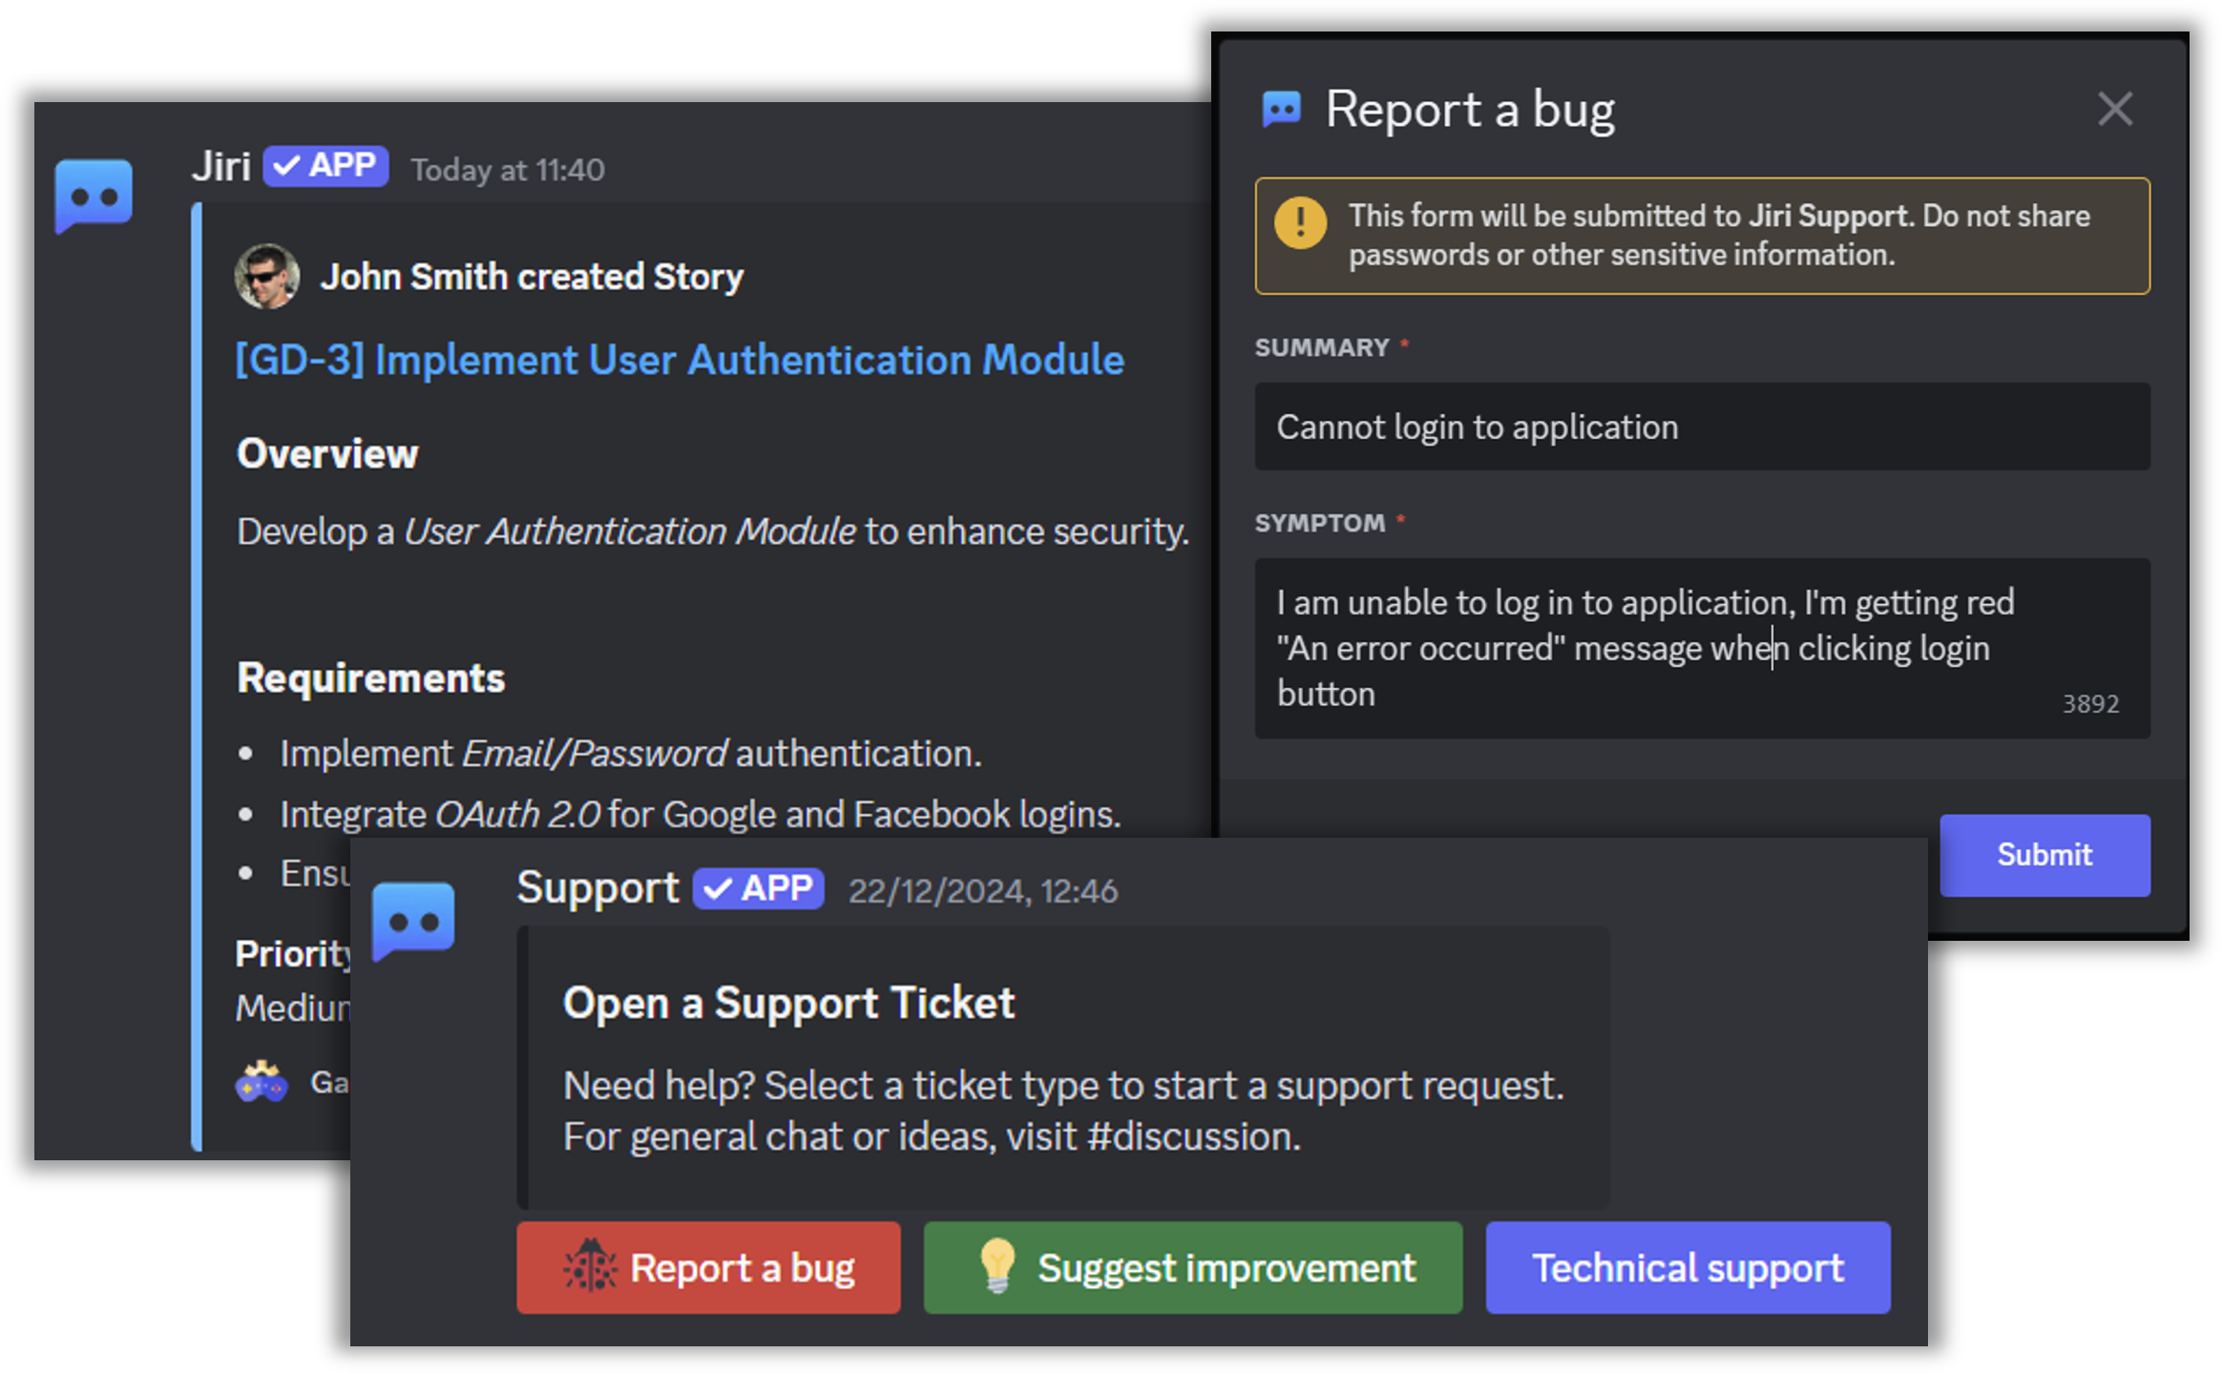Click the 'Report a bug' dialog title

point(1470,109)
